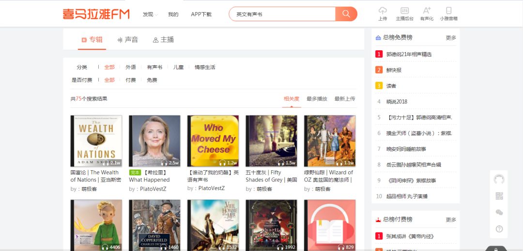Image resolution: width=523 pixels, height=251 pixels.
Task: Filter category by 有声书
Action: [x=154, y=67]
